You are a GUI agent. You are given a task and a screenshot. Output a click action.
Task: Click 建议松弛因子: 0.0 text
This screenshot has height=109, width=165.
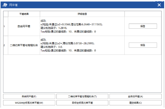(x=52, y=47)
